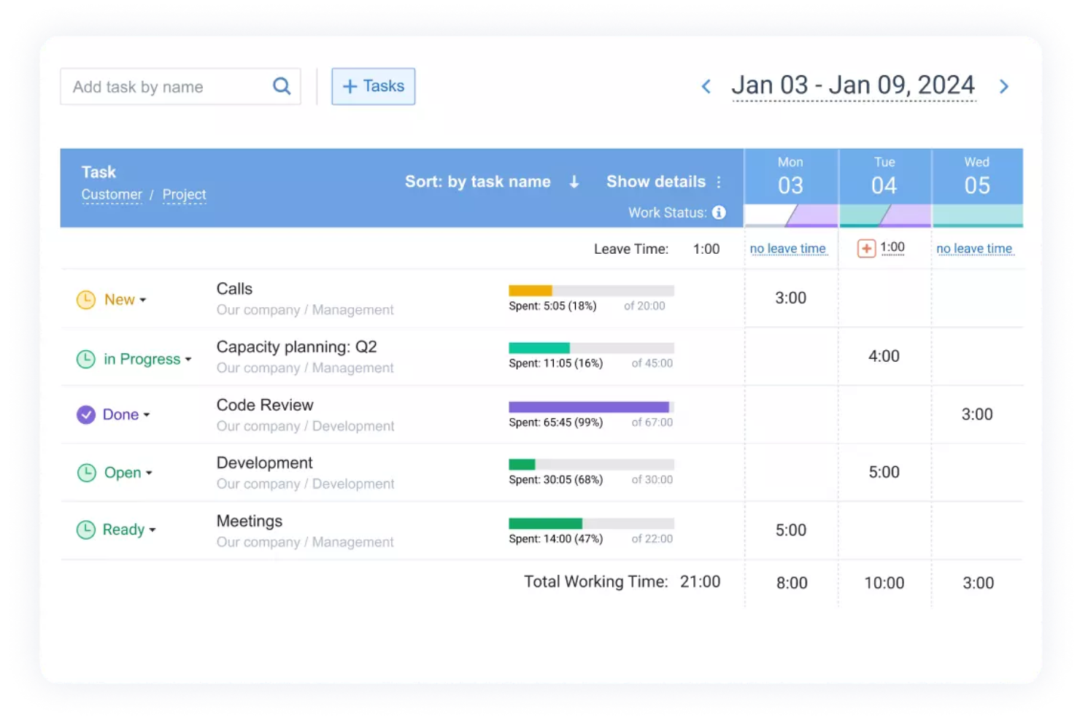Click the Ready clock icon on Meetings row

[85, 530]
